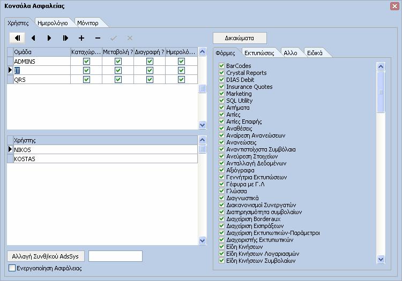
Task: Uncheck the SQL Utility permission
Action: click(x=222, y=100)
